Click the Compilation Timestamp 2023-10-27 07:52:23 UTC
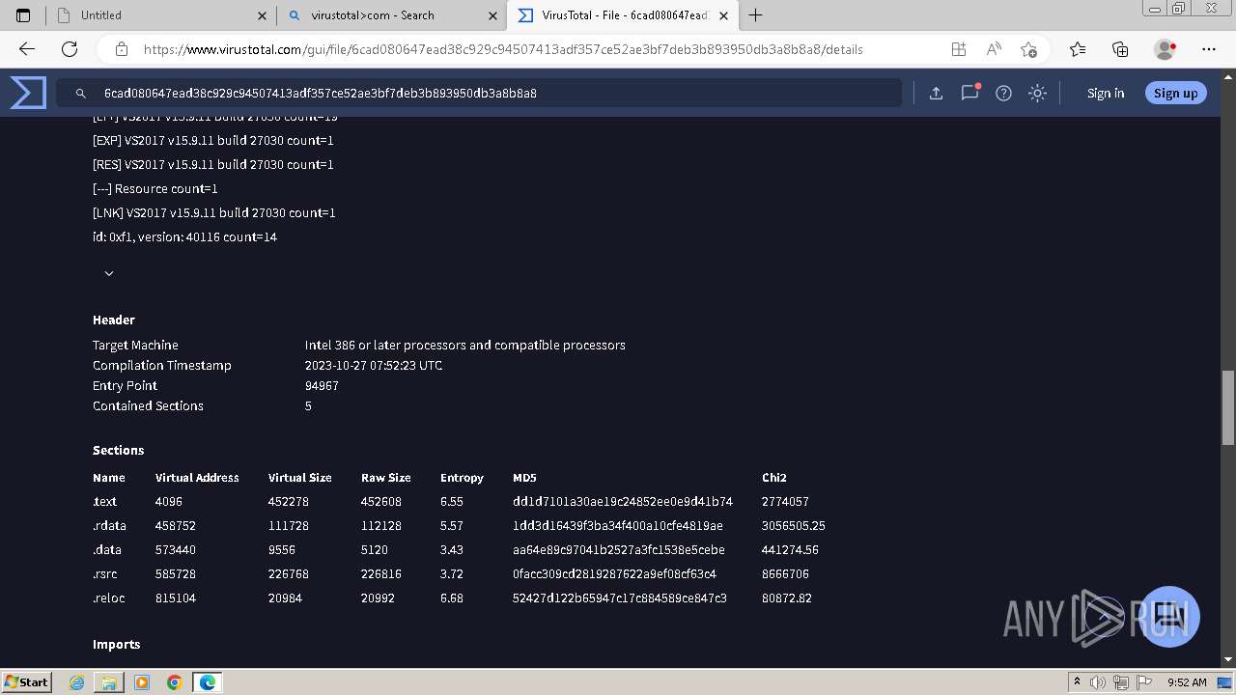The image size is (1236, 695). coord(374,366)
